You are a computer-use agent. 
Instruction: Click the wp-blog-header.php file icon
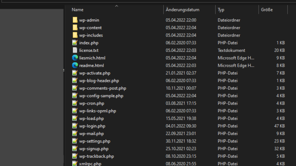point(75,81)
